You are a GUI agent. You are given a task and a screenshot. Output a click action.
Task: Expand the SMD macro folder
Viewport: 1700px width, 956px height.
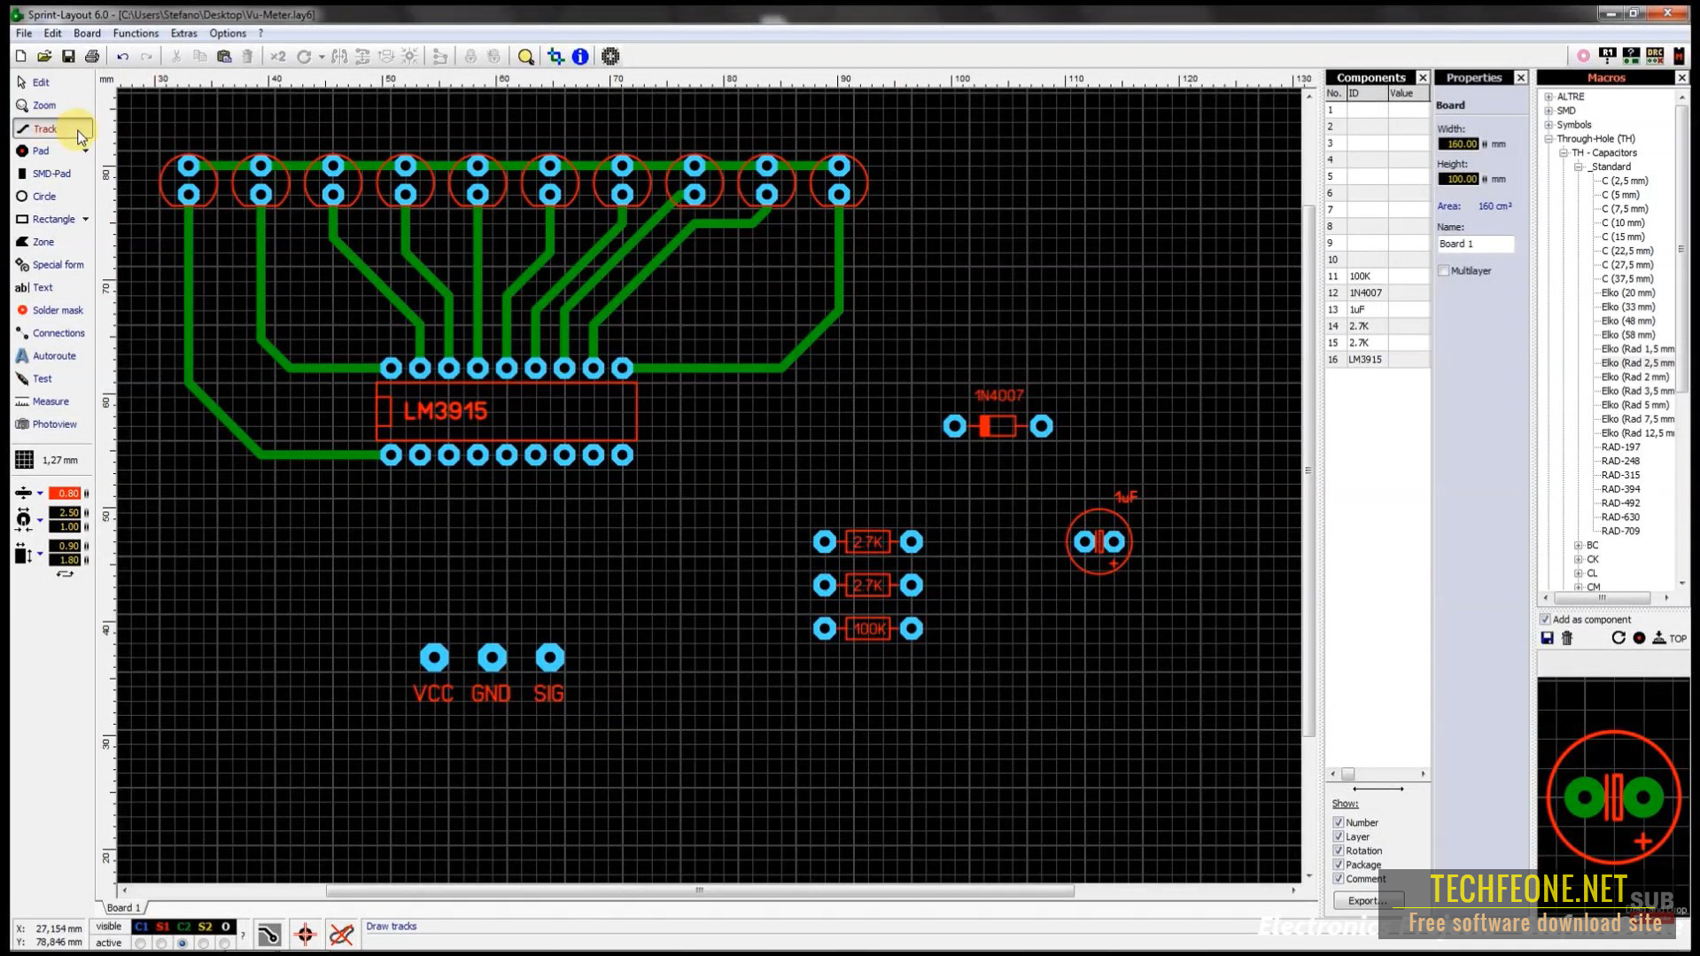point(1549,111)
